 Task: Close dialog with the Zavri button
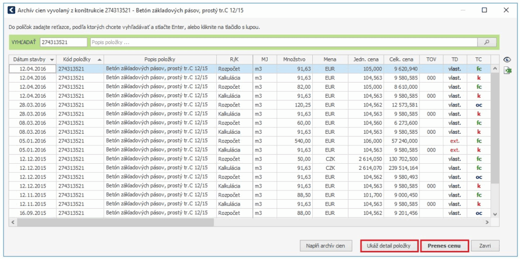[484, 246]
